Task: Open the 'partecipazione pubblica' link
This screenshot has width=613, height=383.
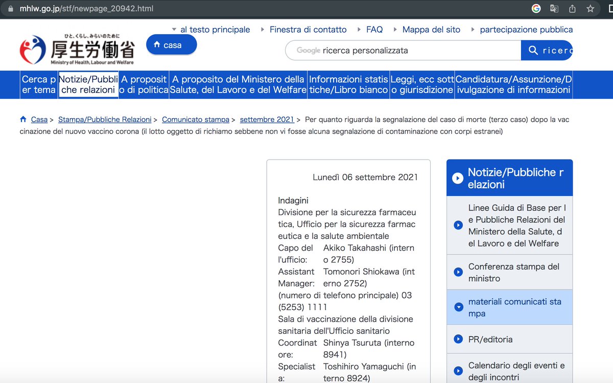Action: 526,30
